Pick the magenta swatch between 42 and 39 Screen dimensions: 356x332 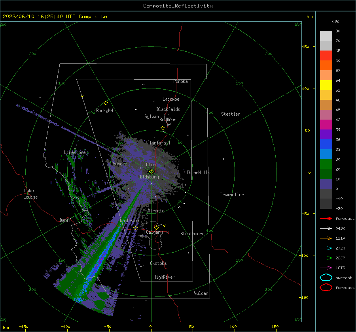tap(326, 125)
